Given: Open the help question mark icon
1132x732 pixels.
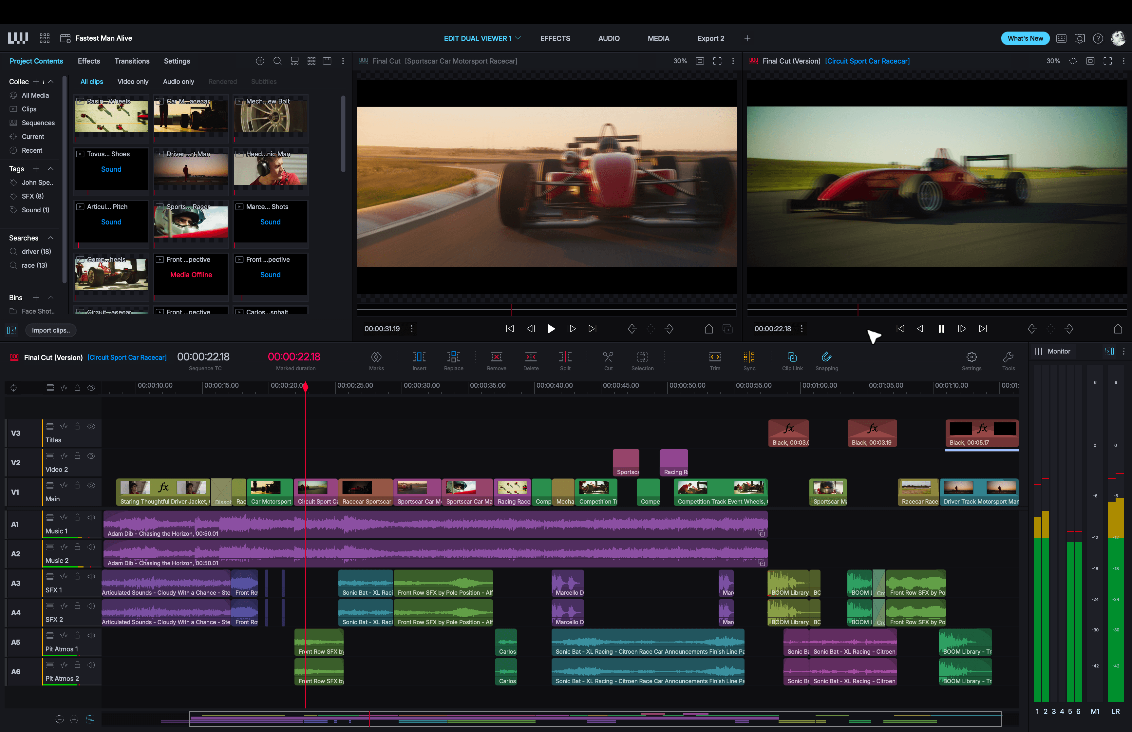Looking at the screenshot, I should [1098, 39].
